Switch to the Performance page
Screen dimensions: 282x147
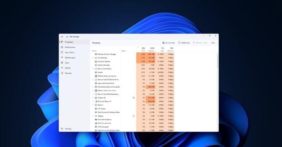point(74,47)
